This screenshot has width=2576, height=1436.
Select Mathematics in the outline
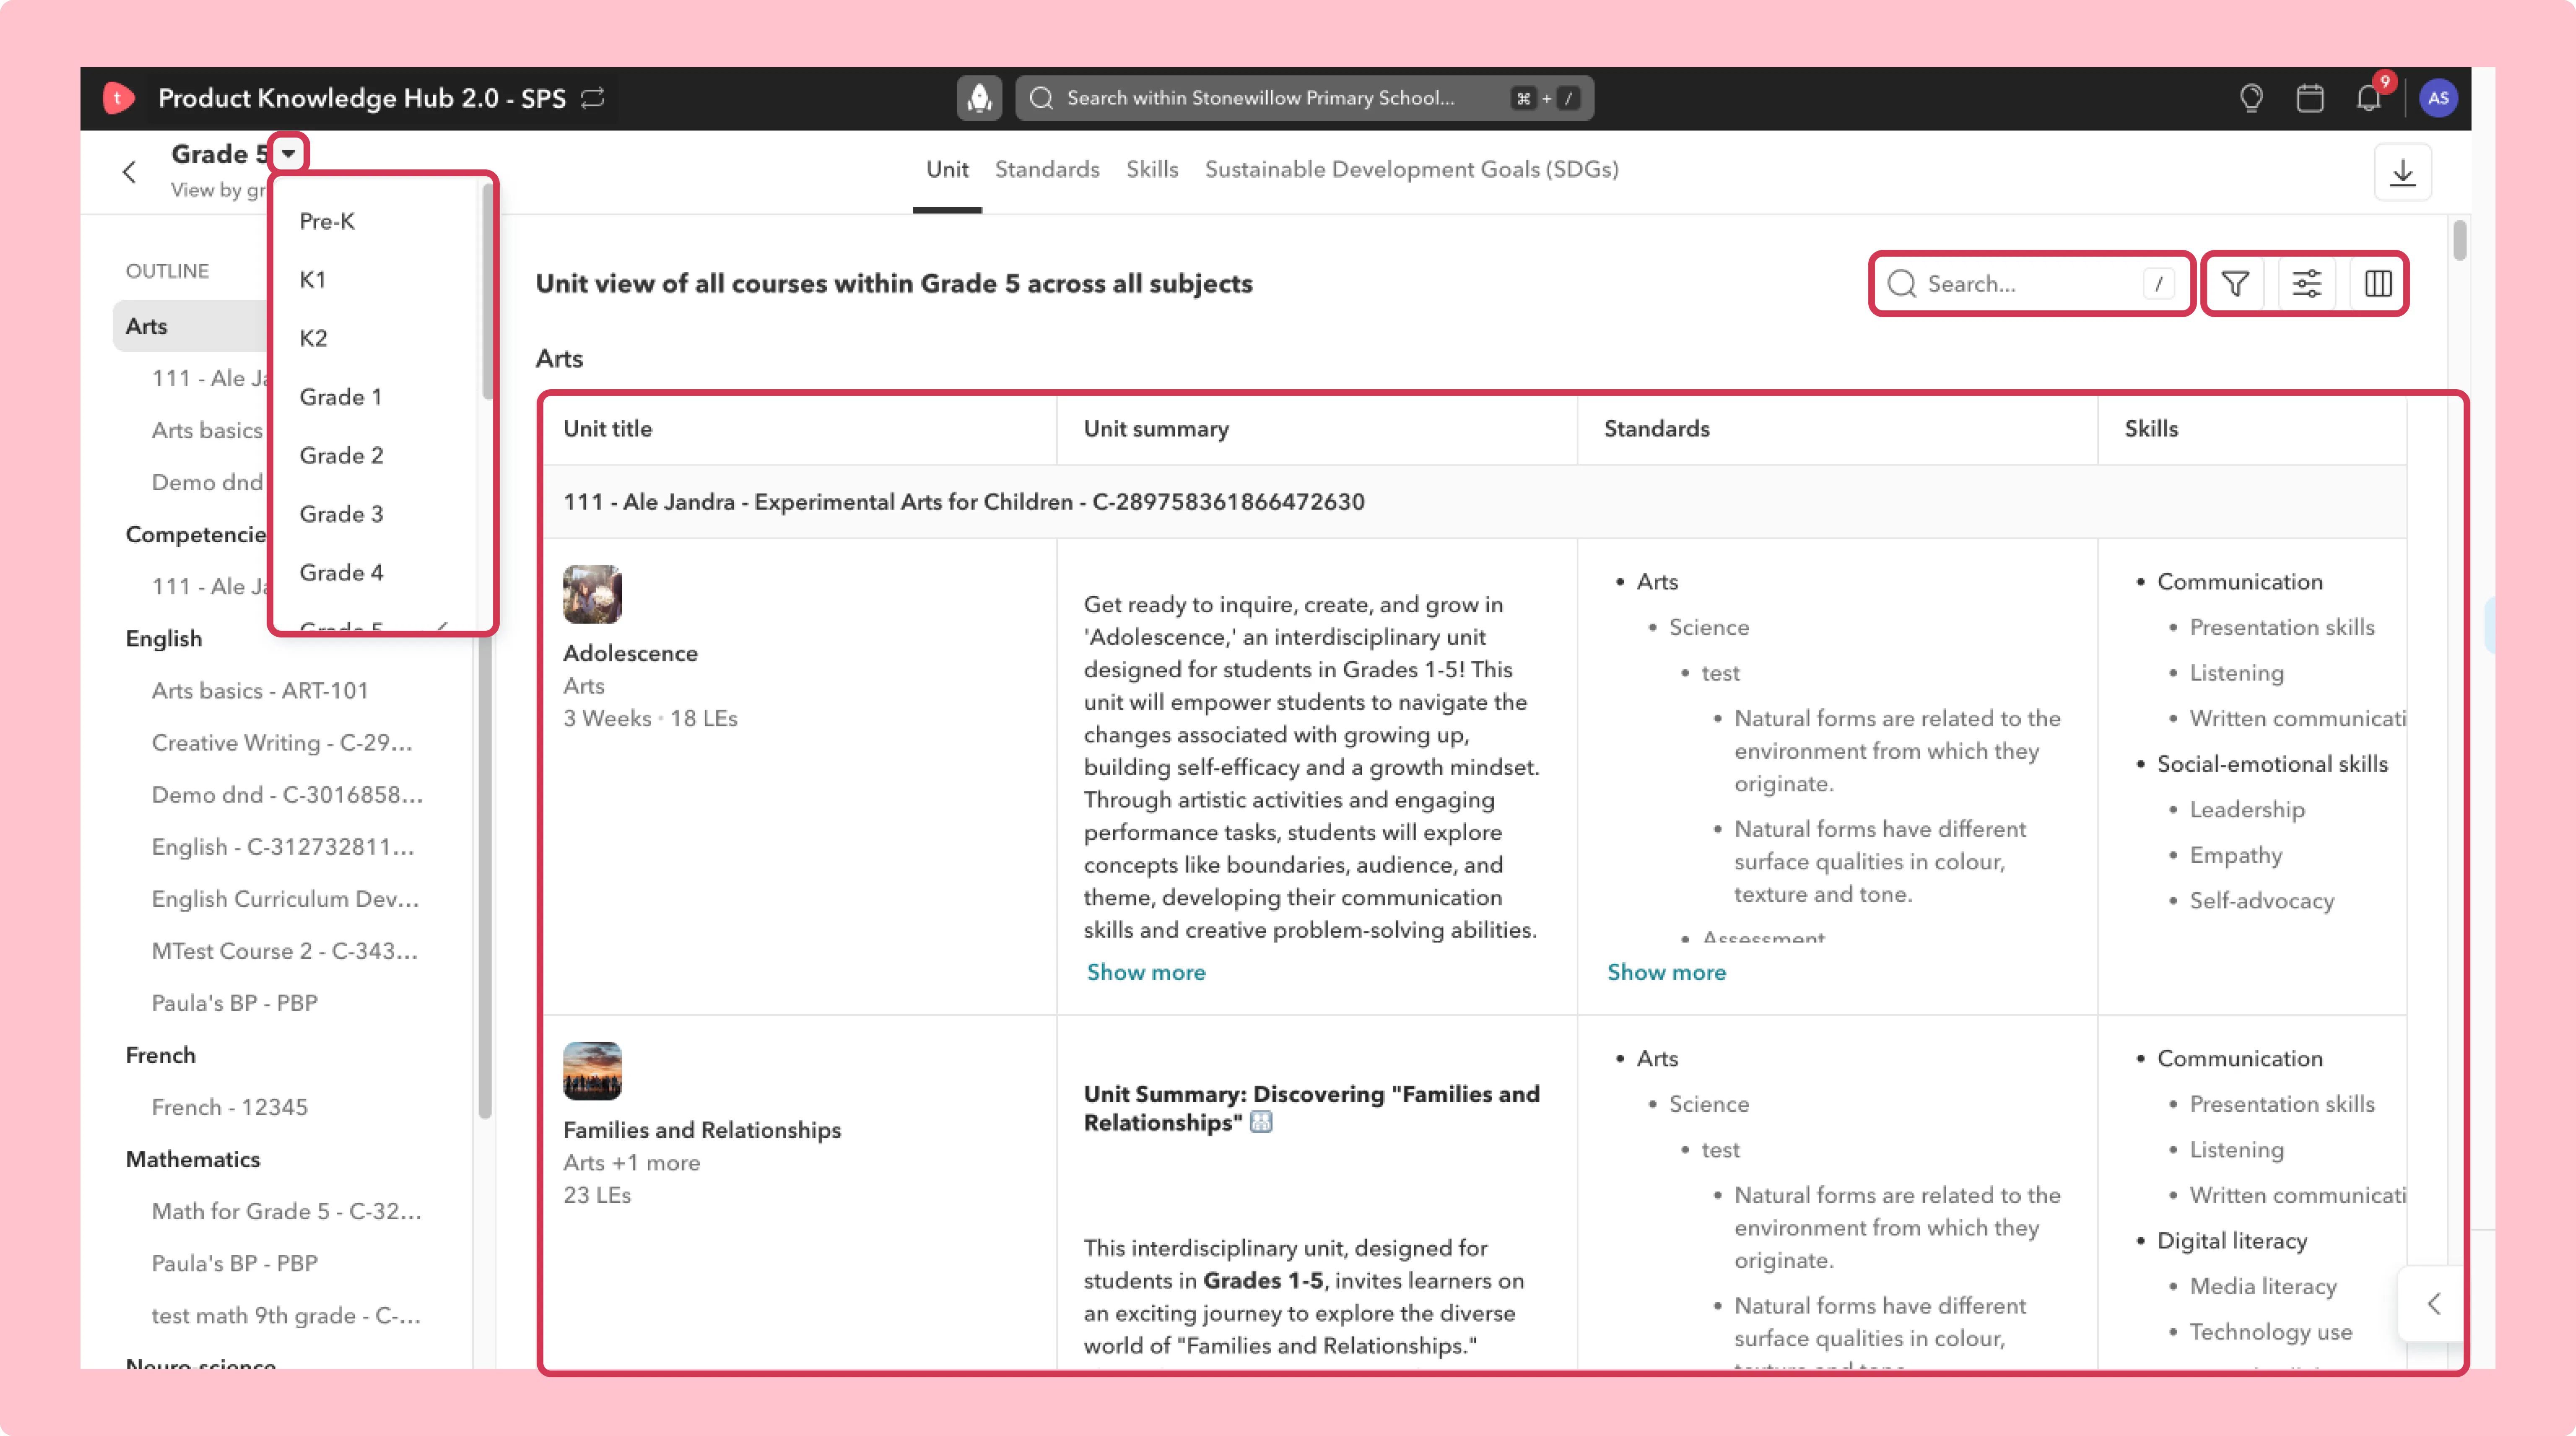193,1159
